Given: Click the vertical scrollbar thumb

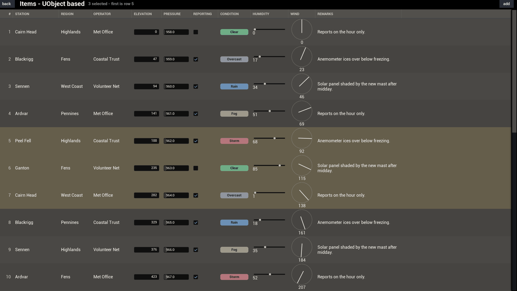Looking at the screenshot, I should [514, 71].
